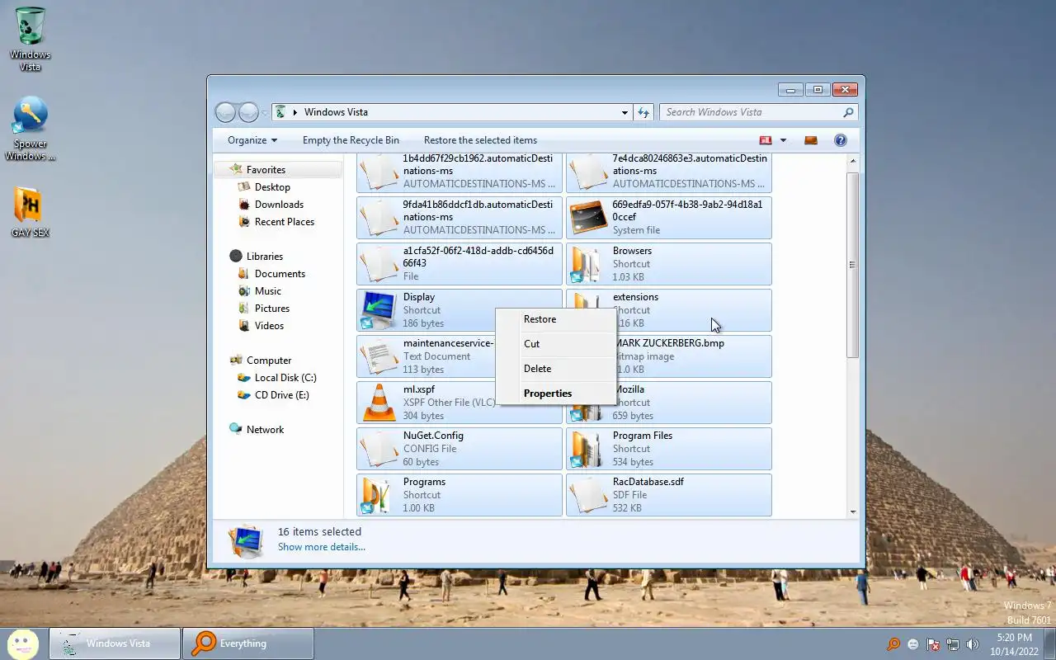Select the Mozilla shortcut entry
Screen dimensions: 1056x660
(669, 403)
